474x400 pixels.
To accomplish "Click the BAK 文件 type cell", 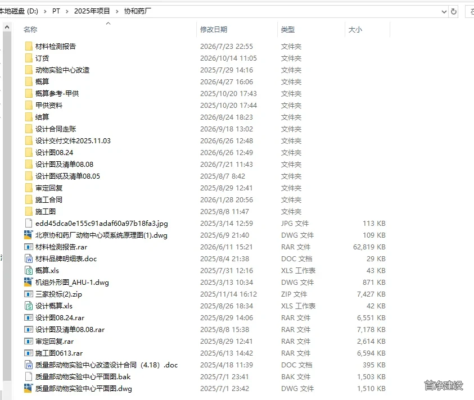I will [296, 376].
